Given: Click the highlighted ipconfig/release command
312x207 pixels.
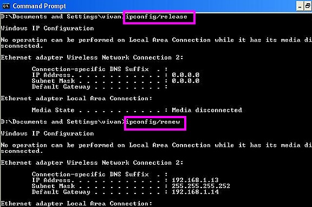Looking at the screenshot, I should [157, 17].
